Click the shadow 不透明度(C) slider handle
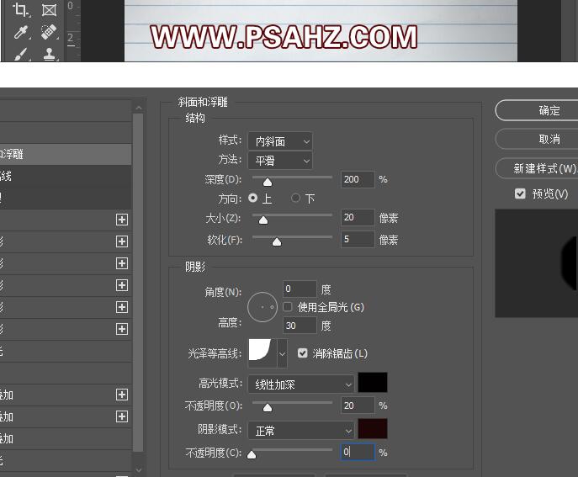This screenshot has width=578, height=477. click(x=252, y=454)
